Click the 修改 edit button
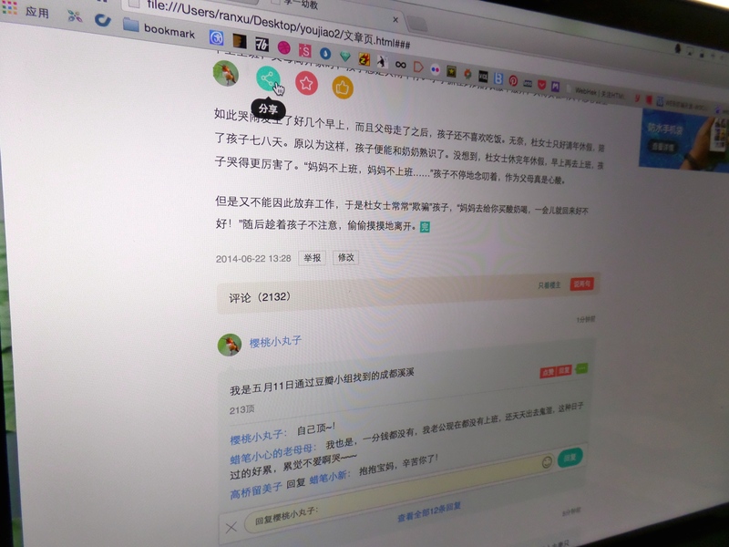729x547 pixels. 346,257
